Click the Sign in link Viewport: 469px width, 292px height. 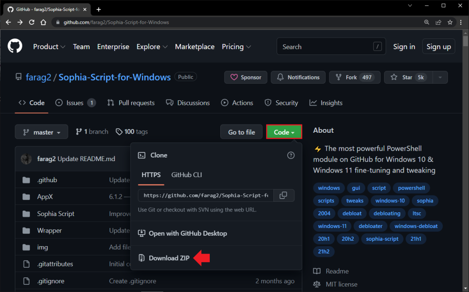point(404,47)
